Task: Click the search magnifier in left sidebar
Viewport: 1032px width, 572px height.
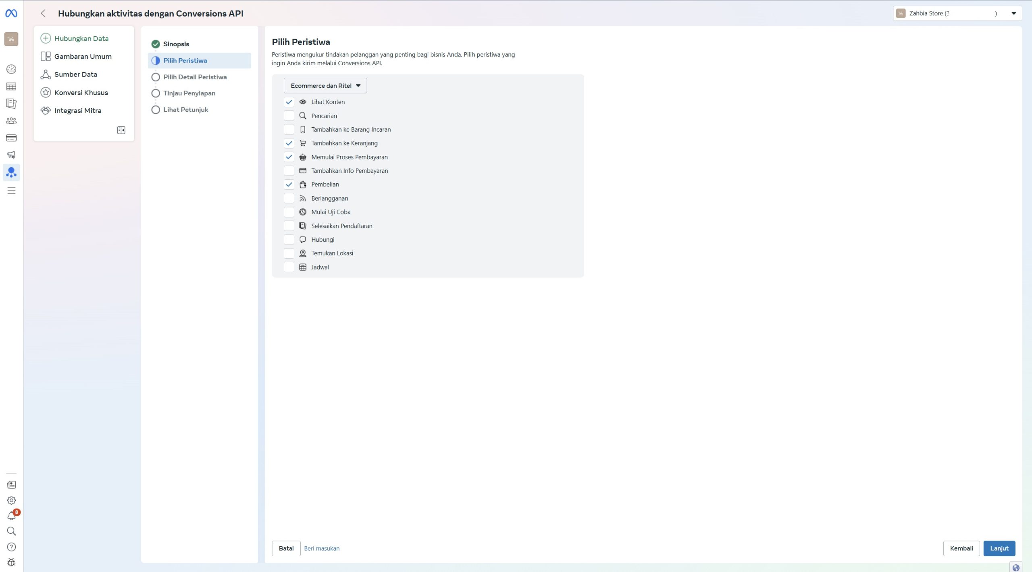Action: pyautogui.click(x=11, y=531)
